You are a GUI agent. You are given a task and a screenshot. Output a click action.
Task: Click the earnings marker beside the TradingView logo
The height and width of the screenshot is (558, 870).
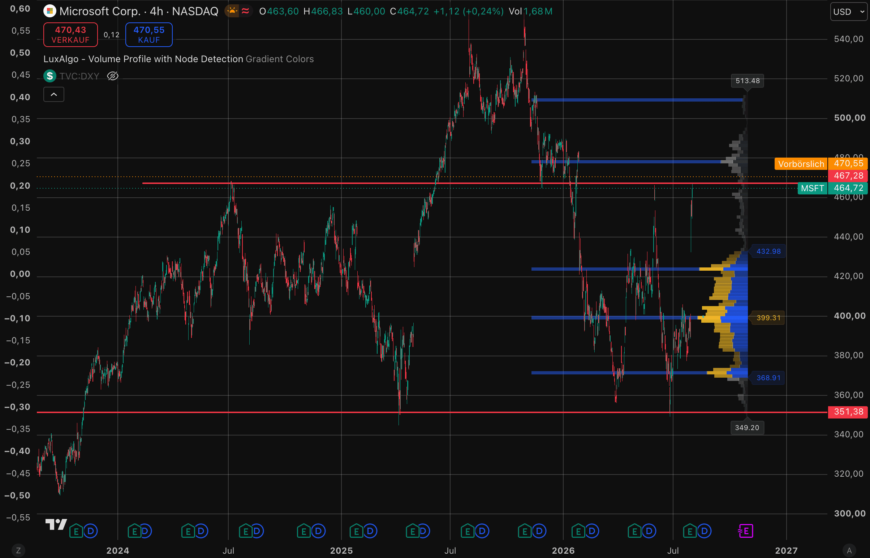tap(76, 531)
